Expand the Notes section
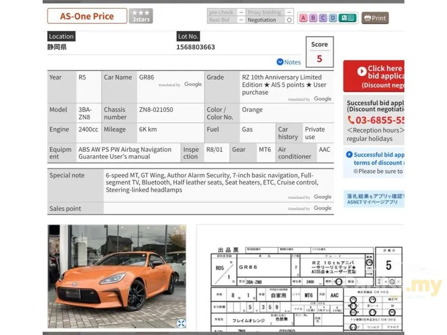447x335 pixels. pos(288,62)
